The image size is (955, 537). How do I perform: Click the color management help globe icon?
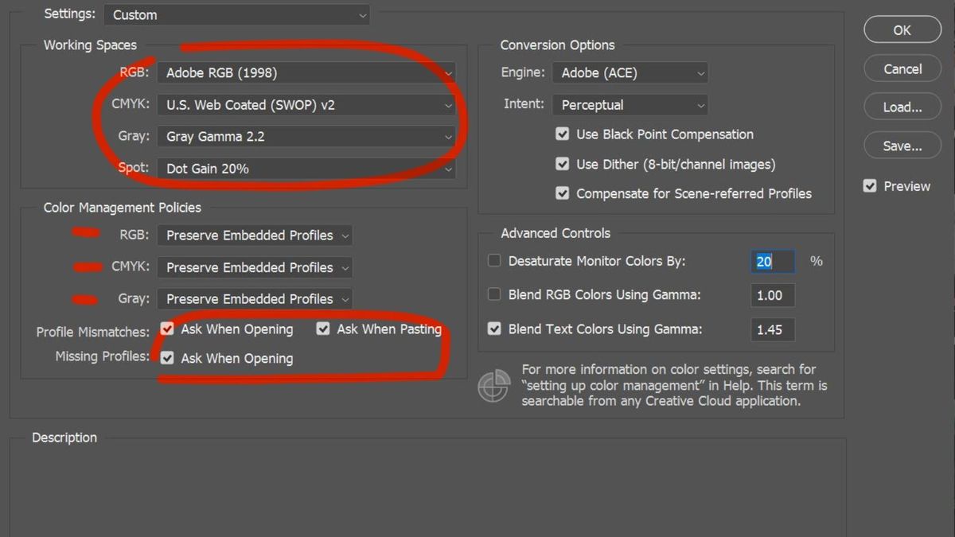[493, 386]
